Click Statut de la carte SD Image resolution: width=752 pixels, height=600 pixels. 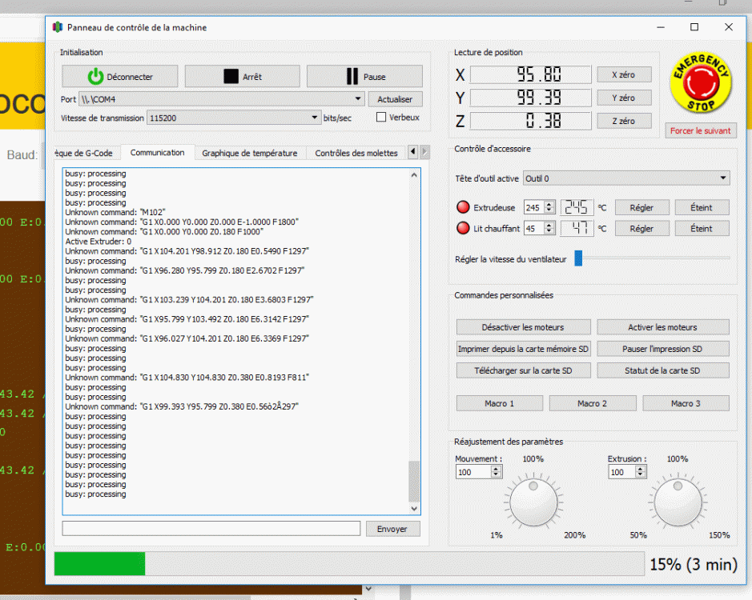[663, 370]
